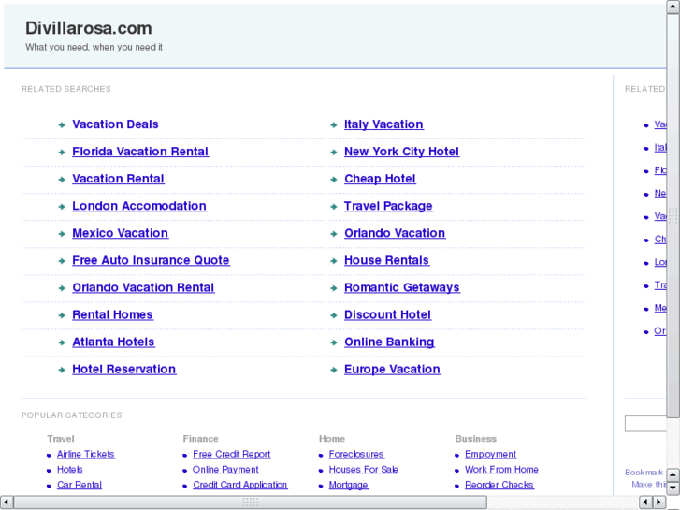680x510 pixels.
Task: Open the Europe Vacation link
Action: (392, 370)
